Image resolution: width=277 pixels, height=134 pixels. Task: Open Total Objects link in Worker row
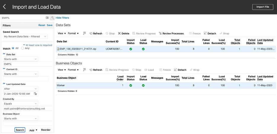click(x=239, y=85)
